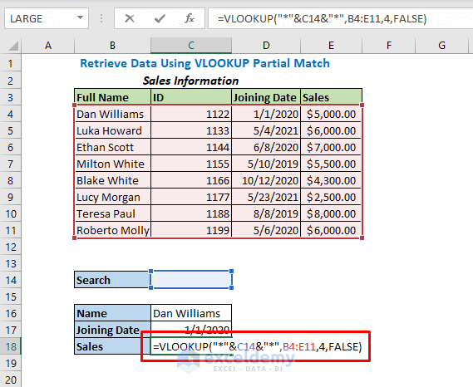Select the cell 'Teresa Paul'
473x387 pixels.
point(112,213)
